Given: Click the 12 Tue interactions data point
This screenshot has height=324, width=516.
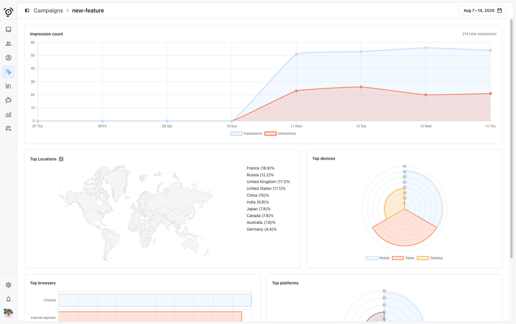Looking at the screenshot, I should 361,87.
